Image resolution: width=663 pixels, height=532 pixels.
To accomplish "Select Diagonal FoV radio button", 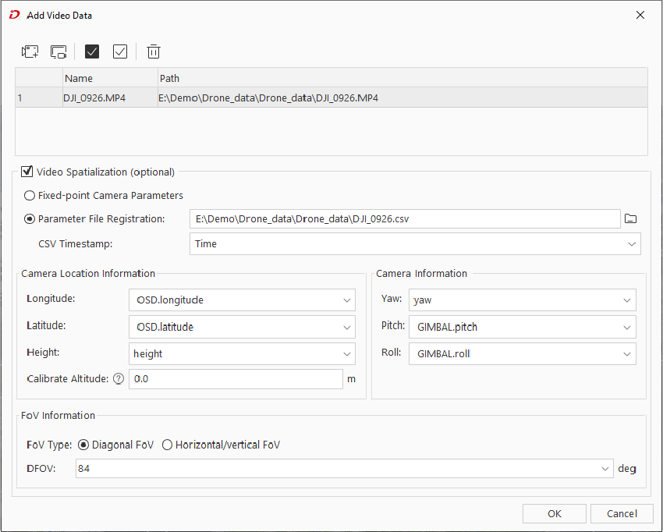I will [83, 445].
